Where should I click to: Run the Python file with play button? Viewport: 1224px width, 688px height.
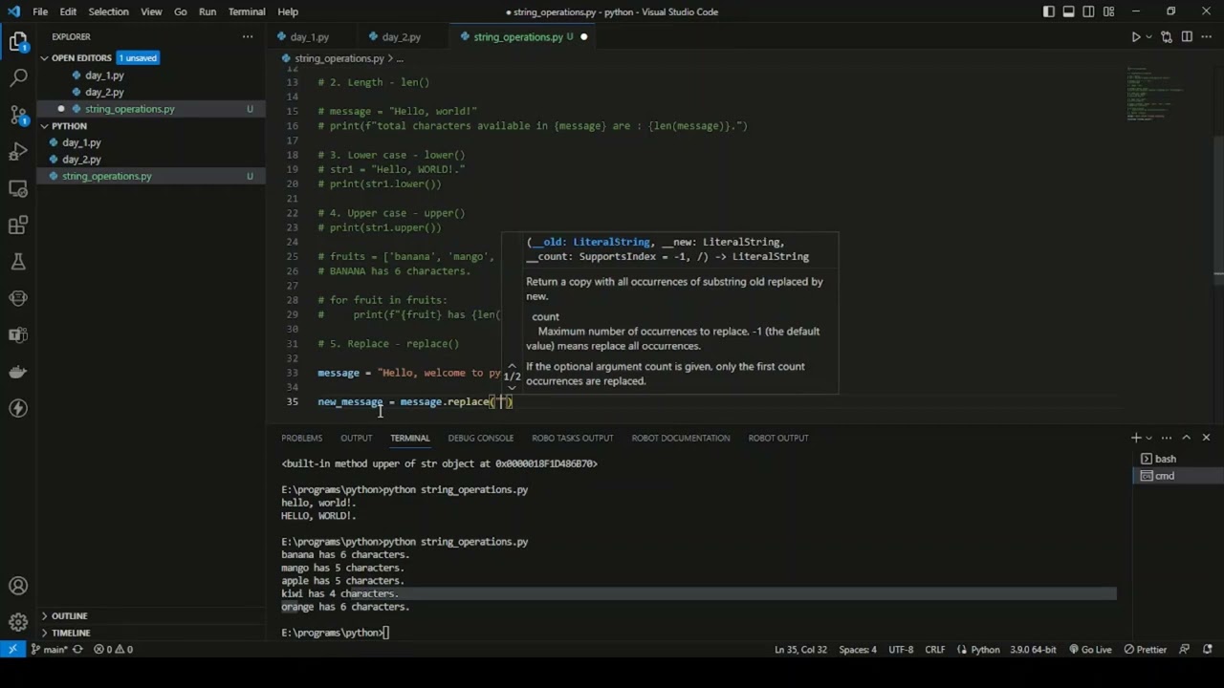(1135, 37)
